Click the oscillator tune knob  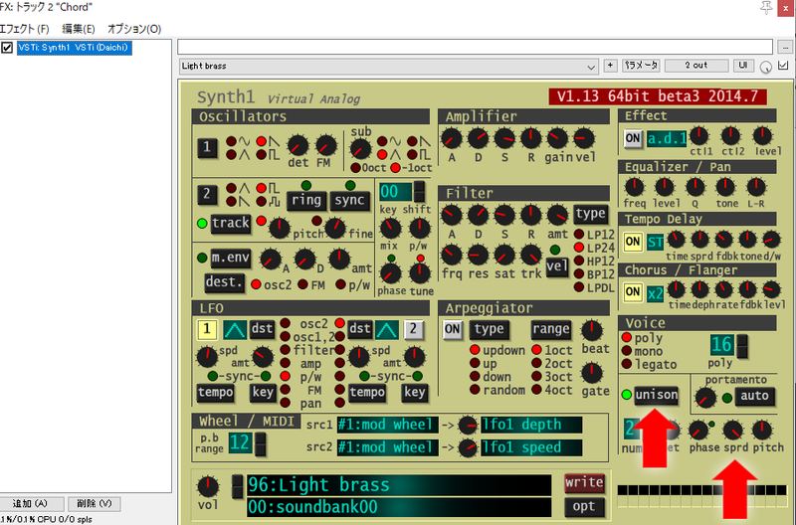[420, 273]
